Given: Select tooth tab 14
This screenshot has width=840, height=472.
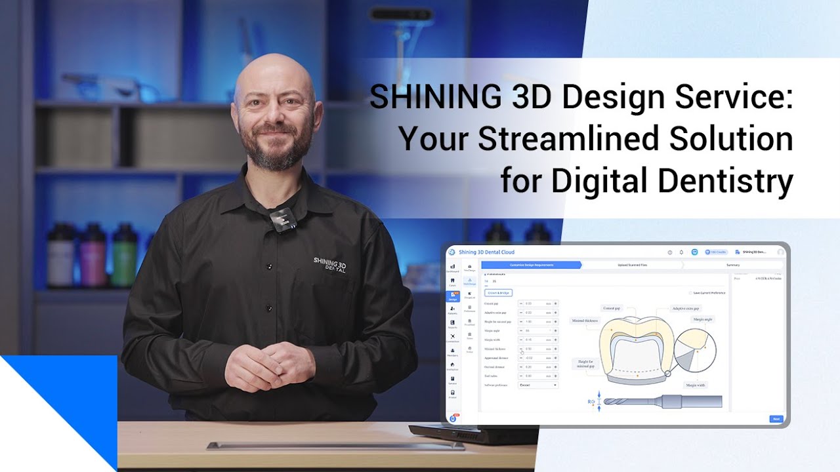Looking at the screenshot, I should click(486, 281).
